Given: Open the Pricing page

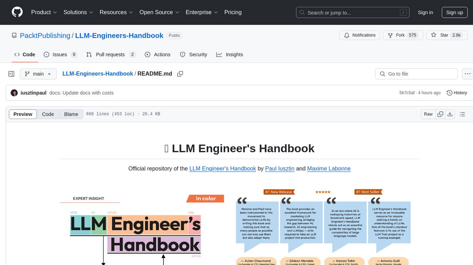Looking at the screenshot, I should [x=233, y=12].
